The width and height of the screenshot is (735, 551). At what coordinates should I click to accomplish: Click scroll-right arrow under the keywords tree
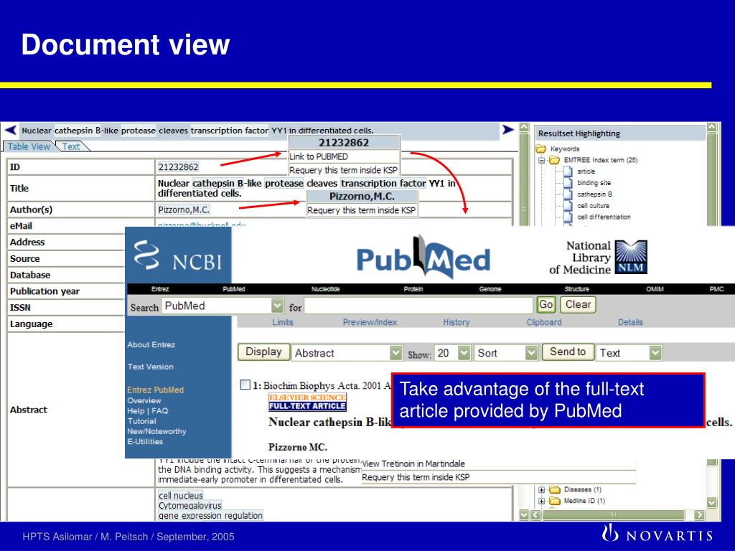click(699, 514)
